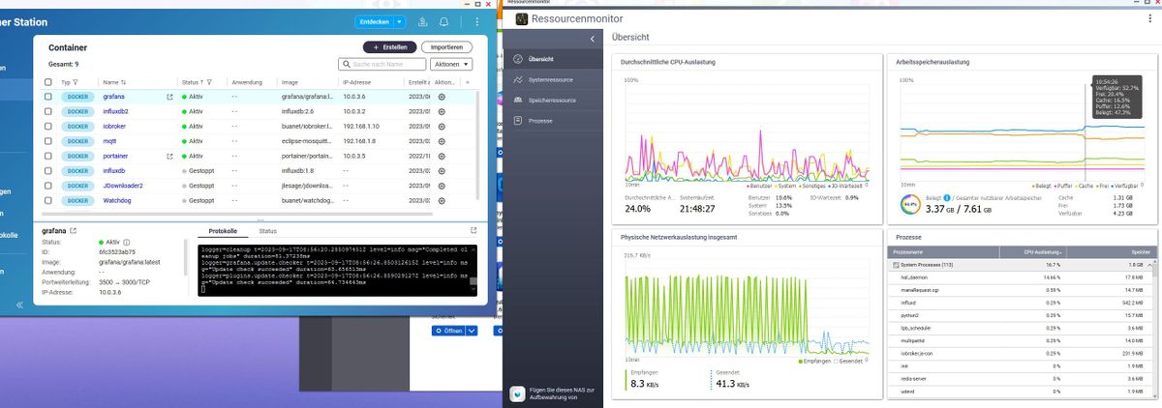Image resolution: width=1162 pixels, height=408 pixels.
Task: Filter containers by Status column funnel icon
Action: point(209,82)
